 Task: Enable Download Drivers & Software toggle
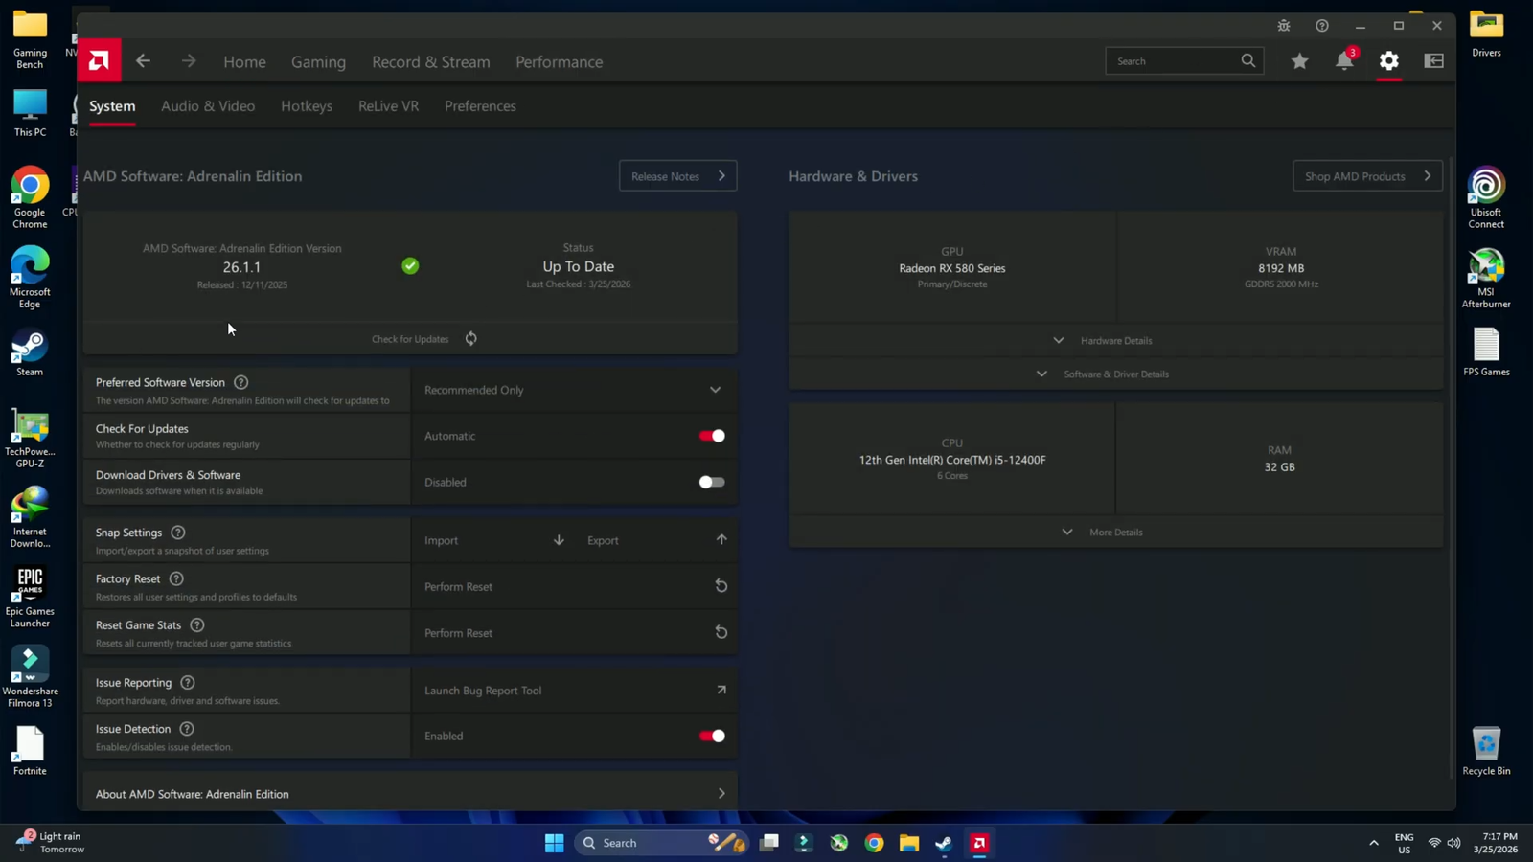[711, 482]
